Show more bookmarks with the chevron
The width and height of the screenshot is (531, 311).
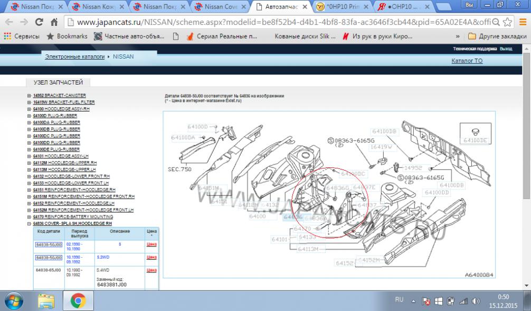coord(458,36)
